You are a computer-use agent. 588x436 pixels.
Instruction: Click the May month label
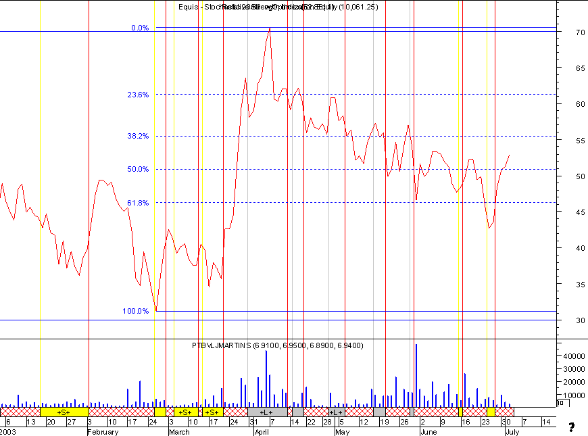click(x=343, y=432)
